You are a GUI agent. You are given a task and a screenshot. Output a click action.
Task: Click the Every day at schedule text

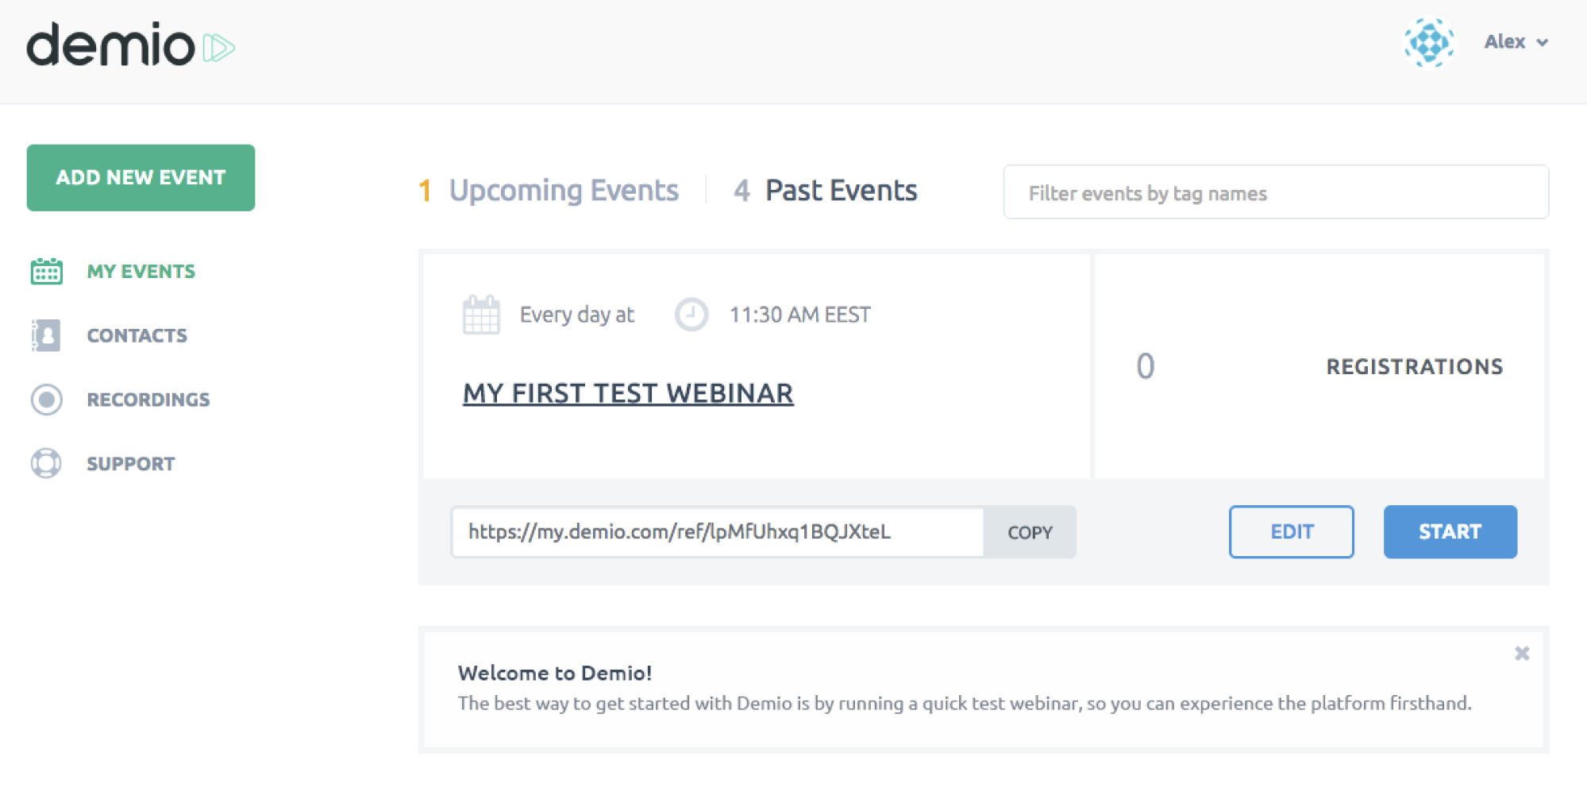577,315
